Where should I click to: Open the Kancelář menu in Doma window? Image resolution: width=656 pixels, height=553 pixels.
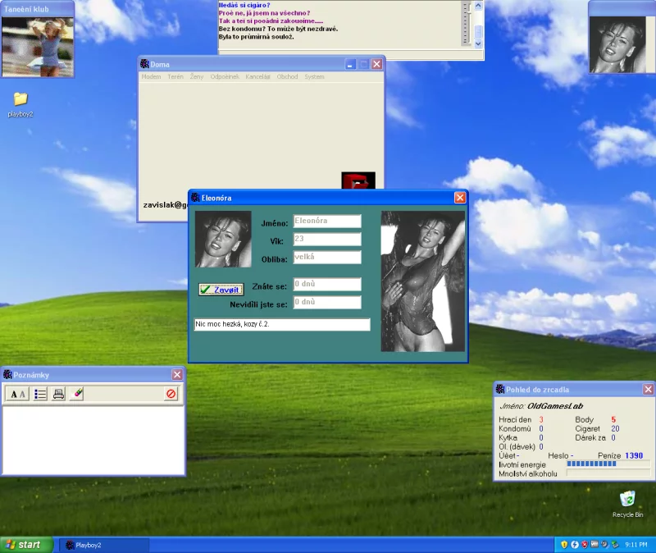[257, 76]
